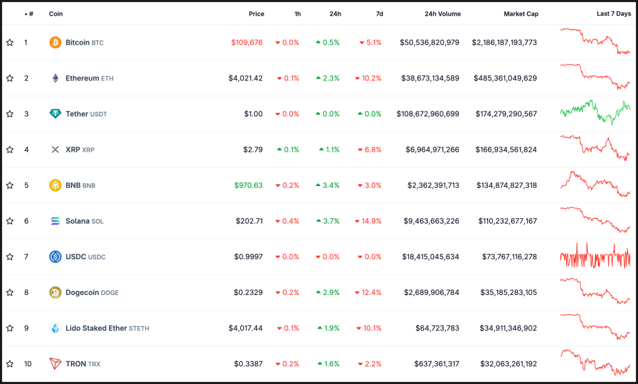The image size is (638, 384).
Task: Favorite Lido Staked Ether with star
Action: (x=10, y=328)
